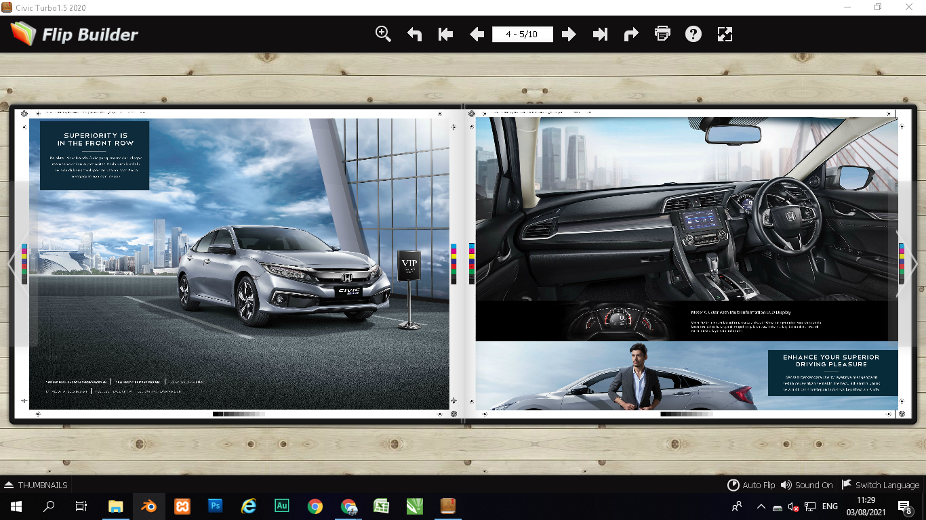Click the left page with silver Civic

click(239, 264)
